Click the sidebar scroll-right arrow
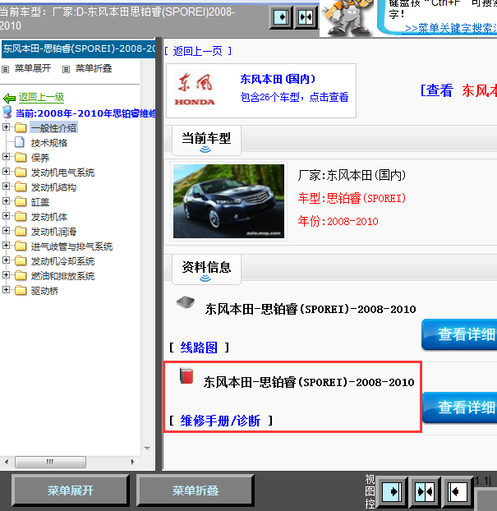Image resolution: width=497 pixels, height=511 pixels. click(x=132, y=462)
